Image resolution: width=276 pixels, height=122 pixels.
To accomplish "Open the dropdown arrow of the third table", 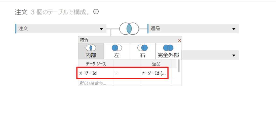I will pos(234,55).
